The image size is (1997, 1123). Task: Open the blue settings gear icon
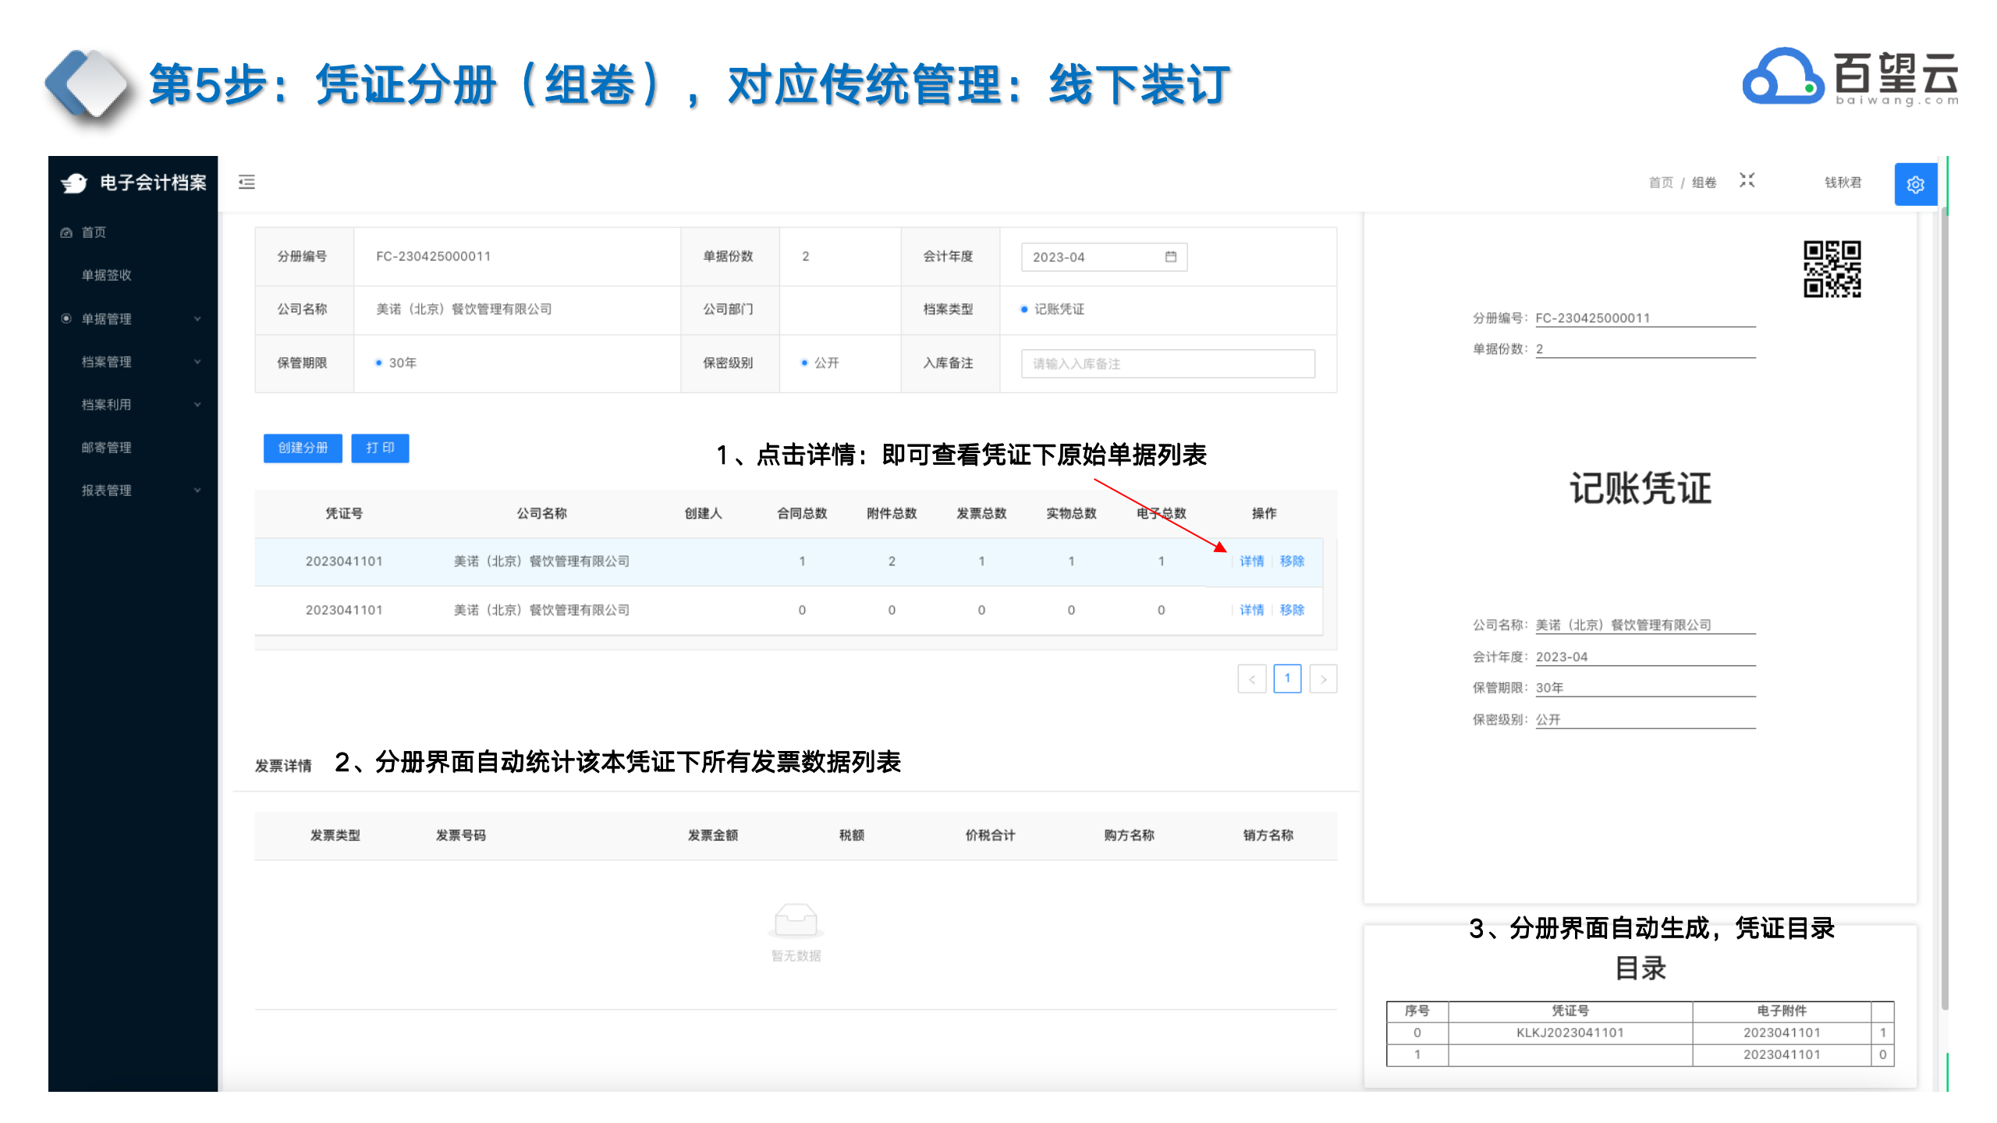(x=1915, y=185)
